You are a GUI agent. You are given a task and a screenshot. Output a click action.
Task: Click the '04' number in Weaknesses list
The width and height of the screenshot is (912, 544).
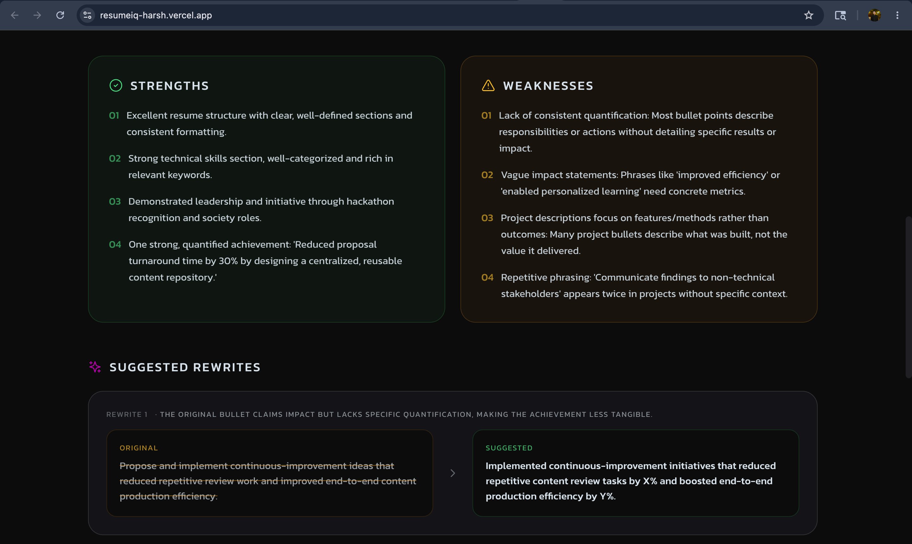coord(487,277)
